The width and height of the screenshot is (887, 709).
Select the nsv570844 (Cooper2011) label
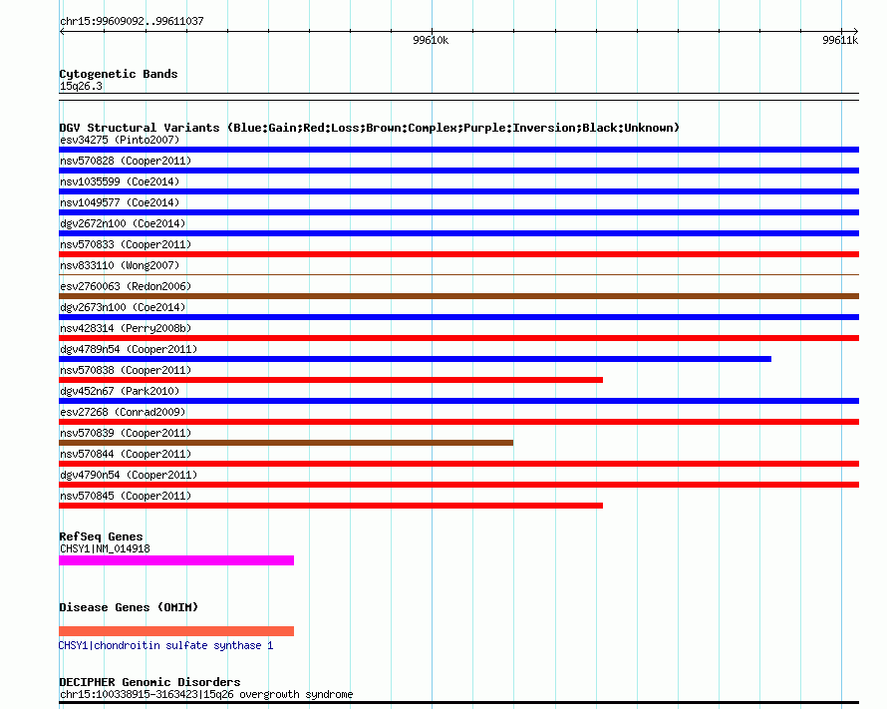pos(126,454)
